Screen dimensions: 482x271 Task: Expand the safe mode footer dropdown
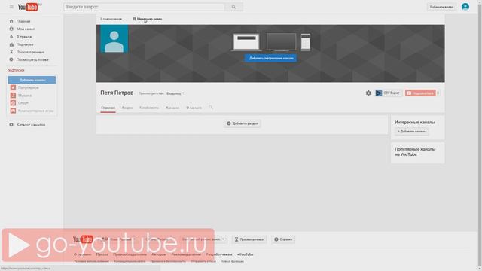click(x=203, y=239)
